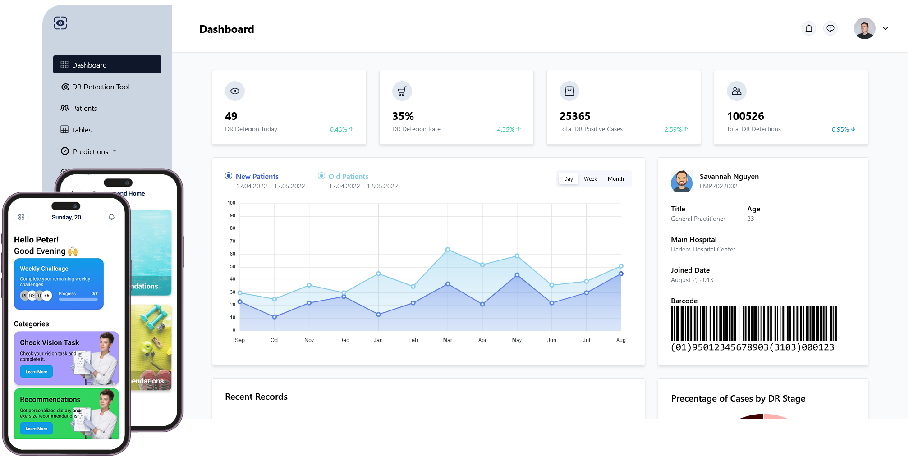Viewport: 918px width, 461px height.
Task: Click the Weekly Challenge progress bar
Action: click(x=78, y=299)
